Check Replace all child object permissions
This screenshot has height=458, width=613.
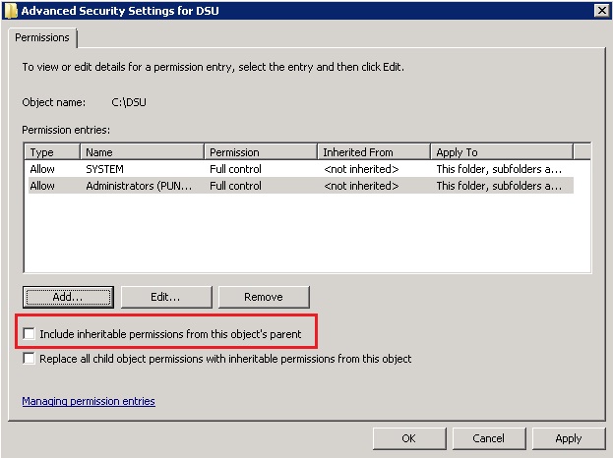30,360
